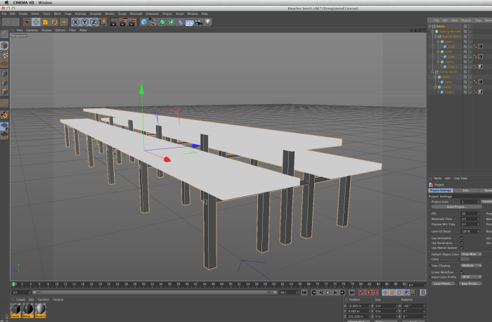Disable the Seating Benches green checkmark

pyautogui.click(x=471, y=32)
